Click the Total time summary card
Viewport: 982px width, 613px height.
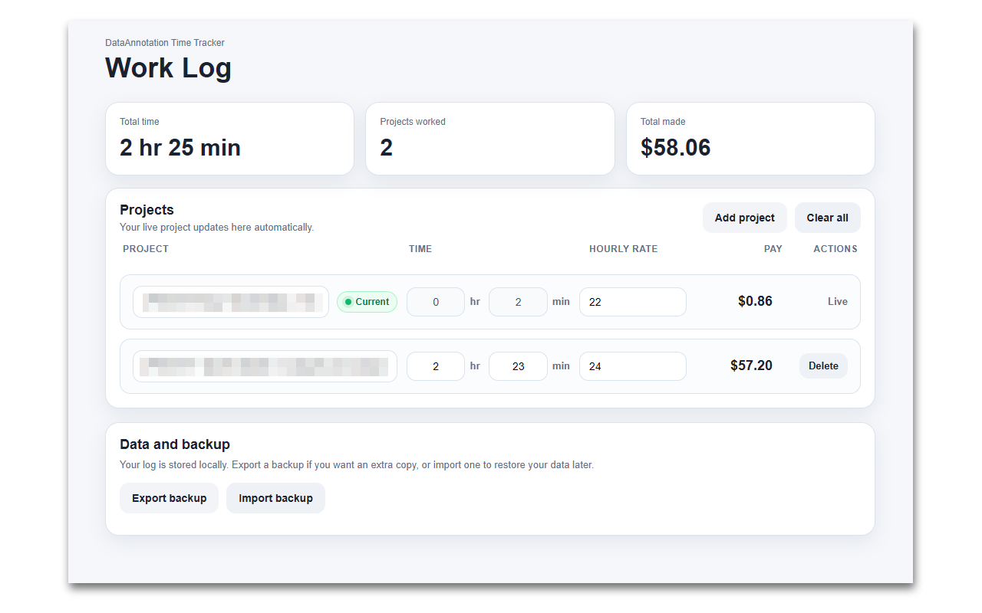pos(229,139)
